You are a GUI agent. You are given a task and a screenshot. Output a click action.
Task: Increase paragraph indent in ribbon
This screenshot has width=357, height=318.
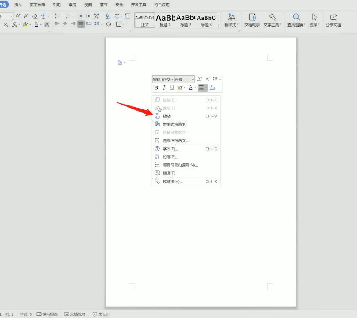88,16
